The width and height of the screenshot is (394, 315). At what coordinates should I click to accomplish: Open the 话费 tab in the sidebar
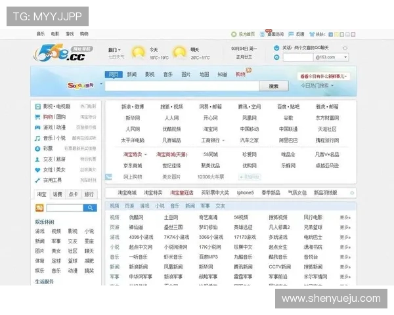pyautogui.click(x=58, y=194)
